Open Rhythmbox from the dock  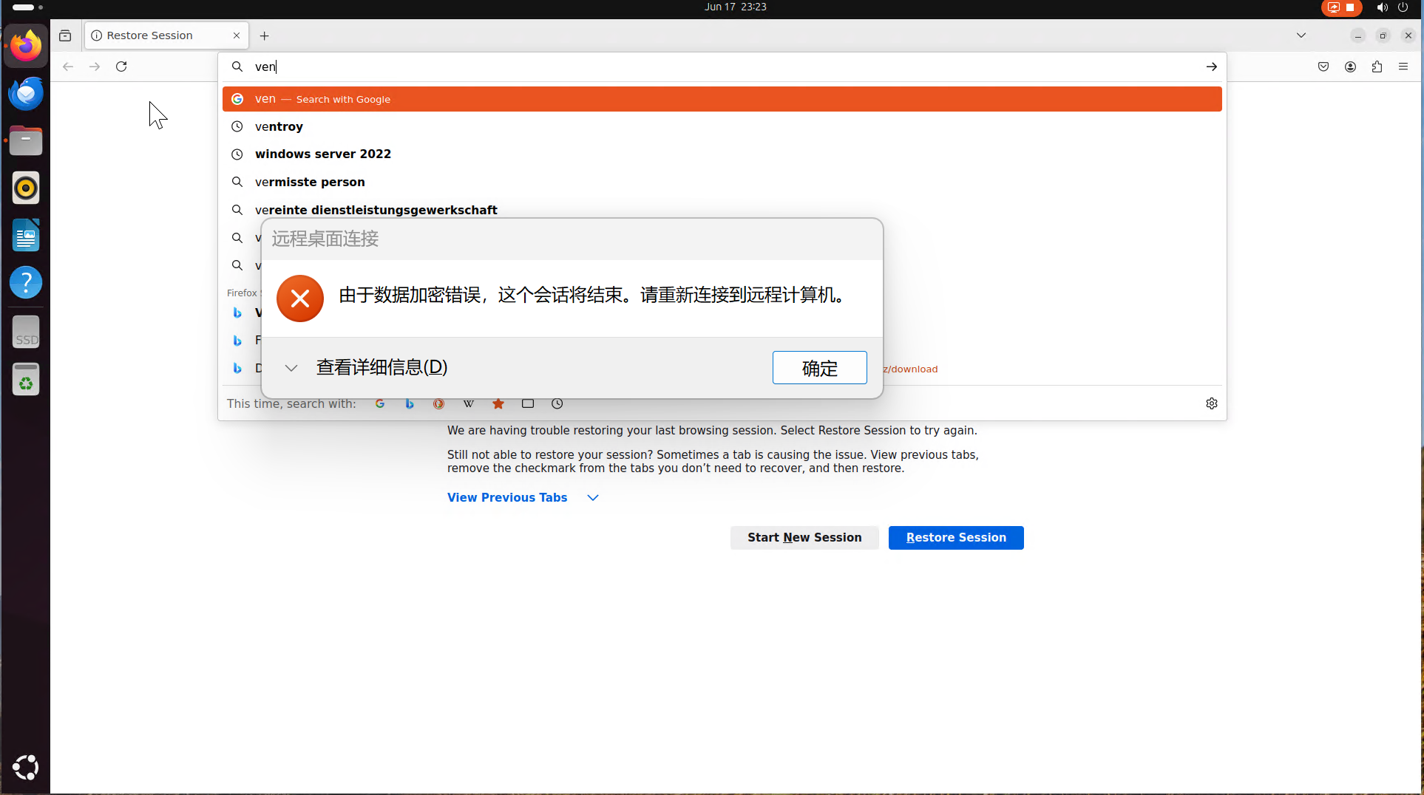point(26,188)
